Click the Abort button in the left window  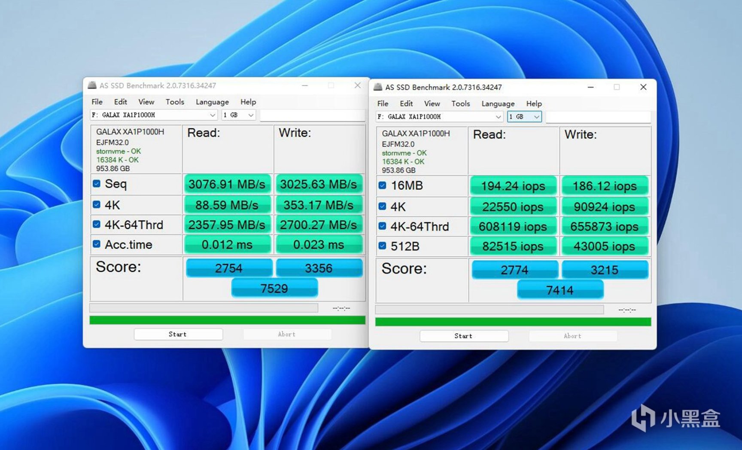pyautogui.click(x=287, y=334)
